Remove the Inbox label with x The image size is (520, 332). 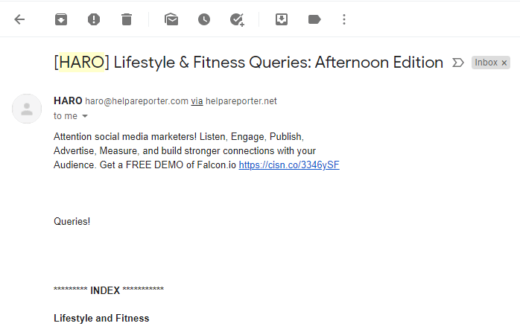504,63
